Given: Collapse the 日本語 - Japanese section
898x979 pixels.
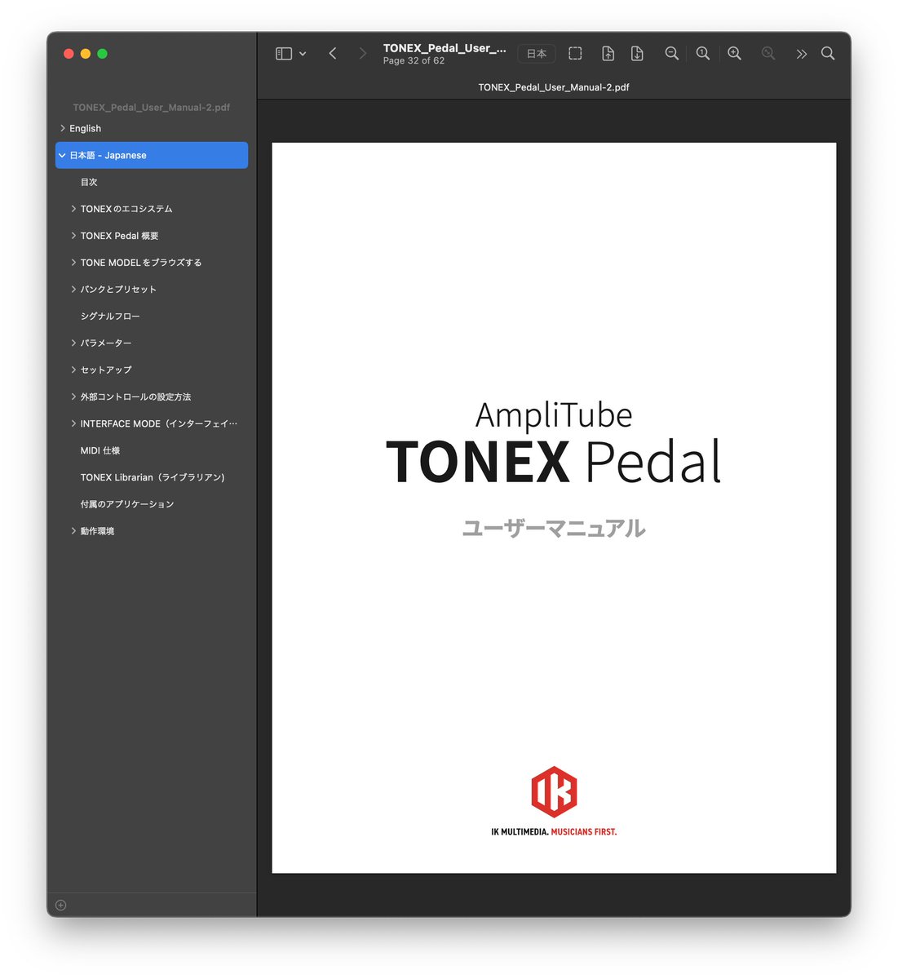Looking at the screenshot, I should [x=62, y=155].
